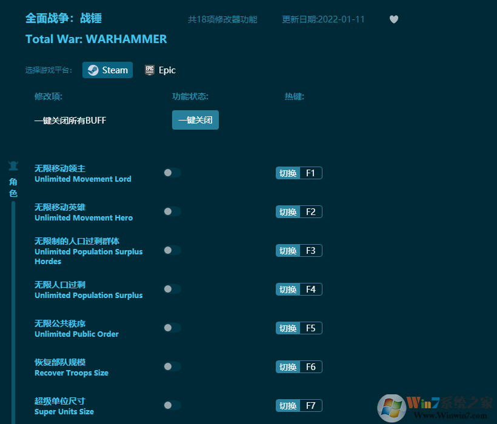Click the 修改项: column header
This screenshot has height=424, width=497.
coord(48,96)
